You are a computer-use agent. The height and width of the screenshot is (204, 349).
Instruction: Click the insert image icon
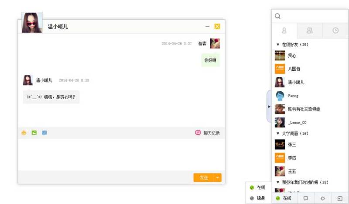pyautogui.click(x=34, y=133)
